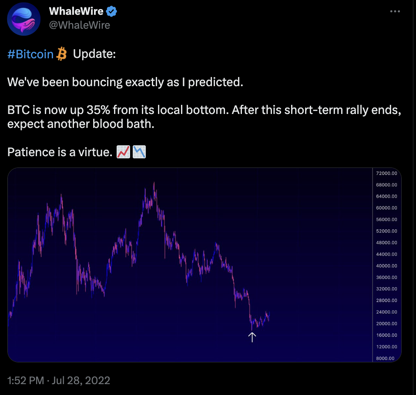Click the rising chart emoji
Viewport: 416px width, 395px height.
(x=124, y=152)
